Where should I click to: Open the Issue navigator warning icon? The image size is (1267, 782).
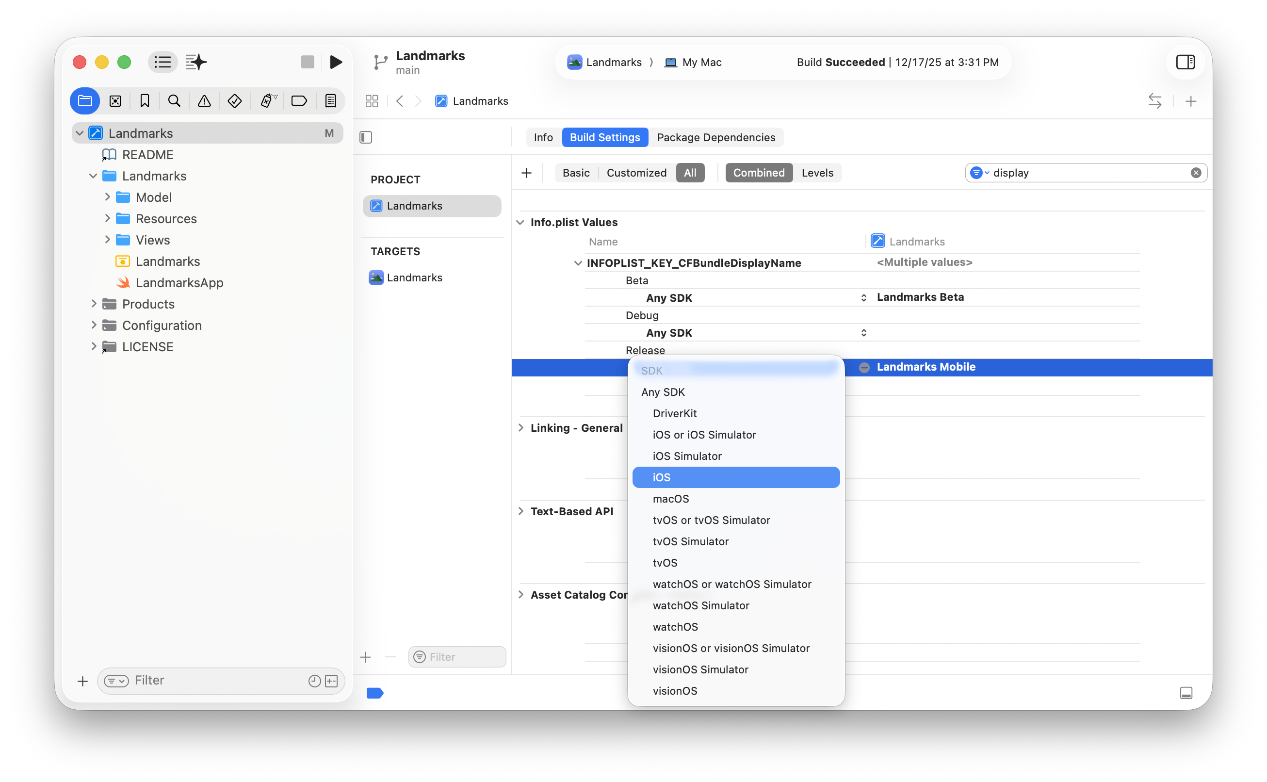pos(204,101)
